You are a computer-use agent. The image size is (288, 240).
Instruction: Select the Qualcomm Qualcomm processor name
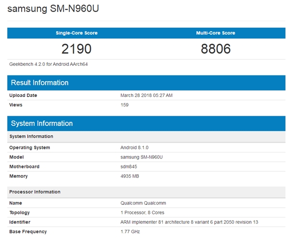point(143,203)
